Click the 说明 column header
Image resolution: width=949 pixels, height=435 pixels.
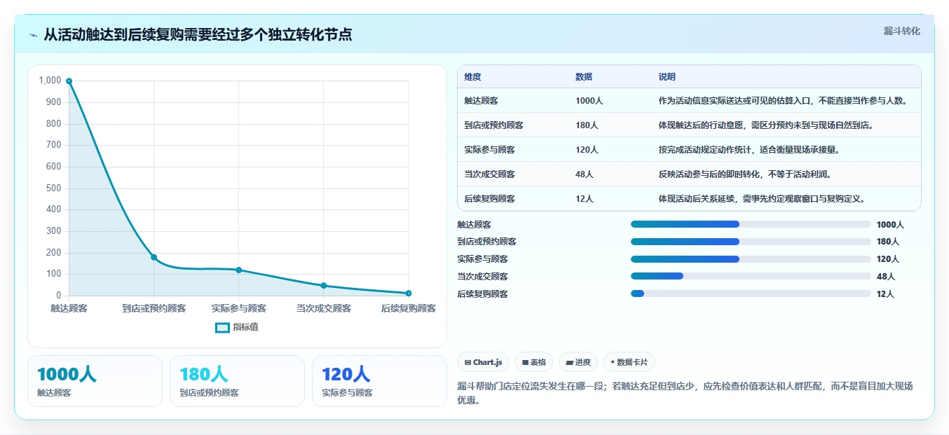667,76
